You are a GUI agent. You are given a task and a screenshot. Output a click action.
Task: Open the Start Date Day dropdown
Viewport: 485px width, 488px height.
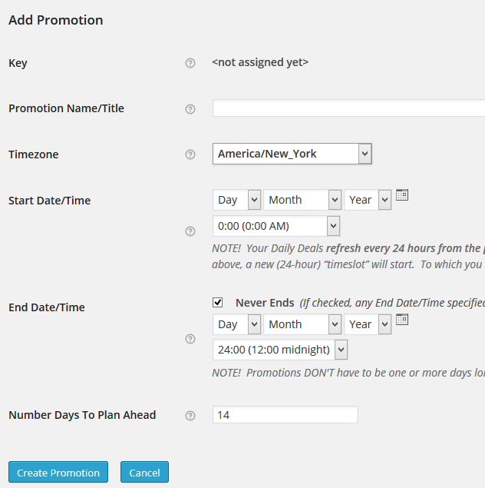[236, 200]
